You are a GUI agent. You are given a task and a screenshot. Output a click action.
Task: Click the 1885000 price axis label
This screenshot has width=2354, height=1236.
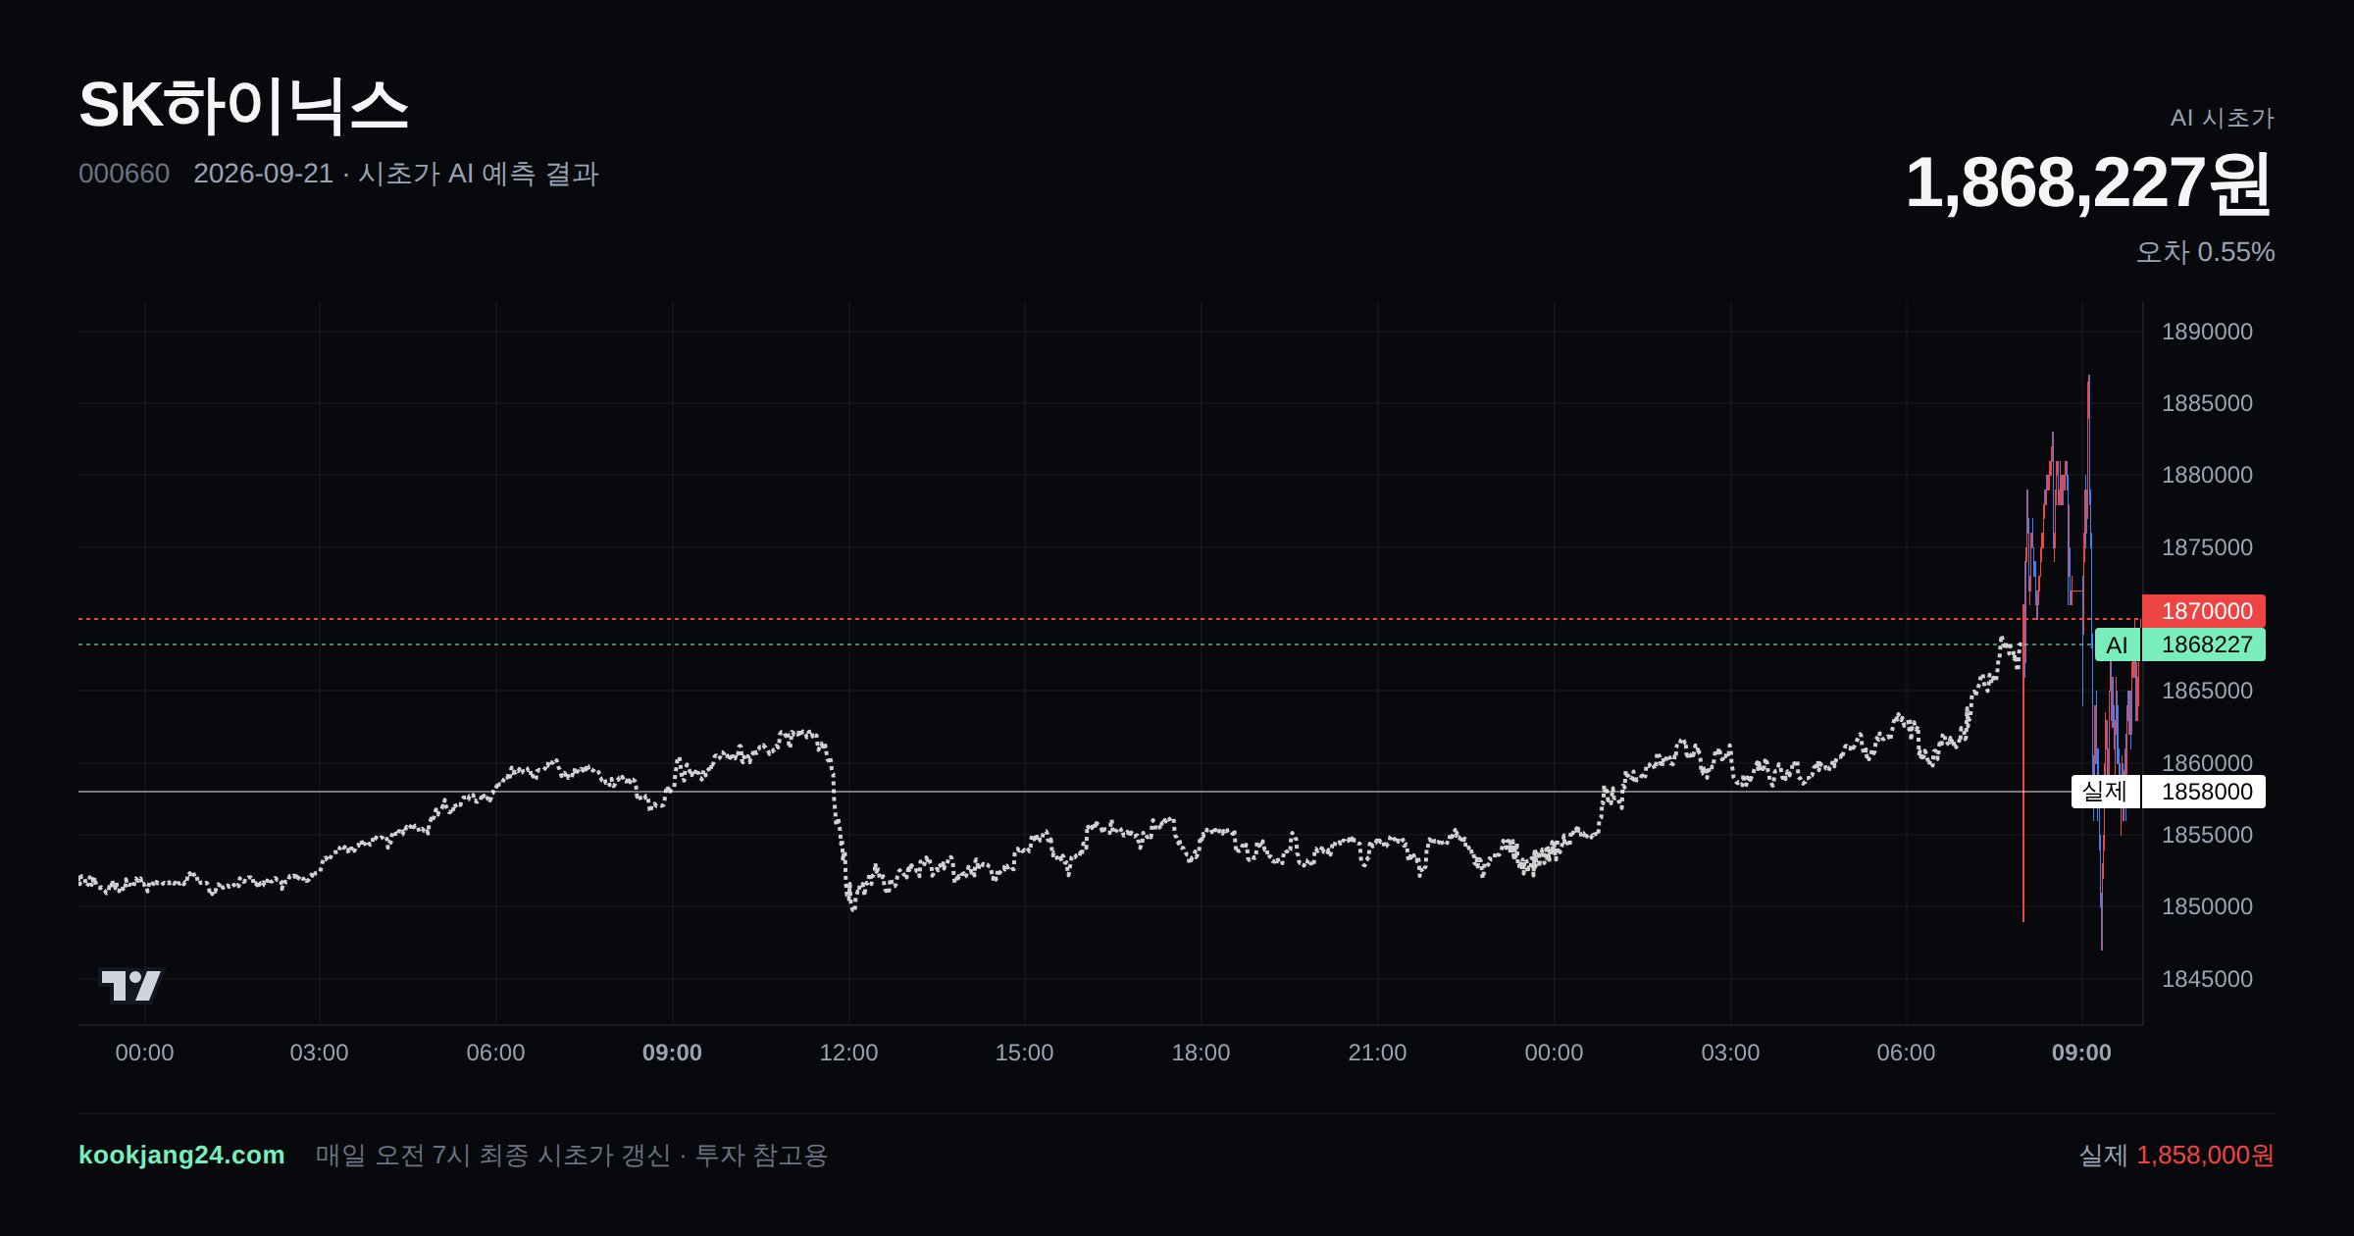pos(2207,403)
